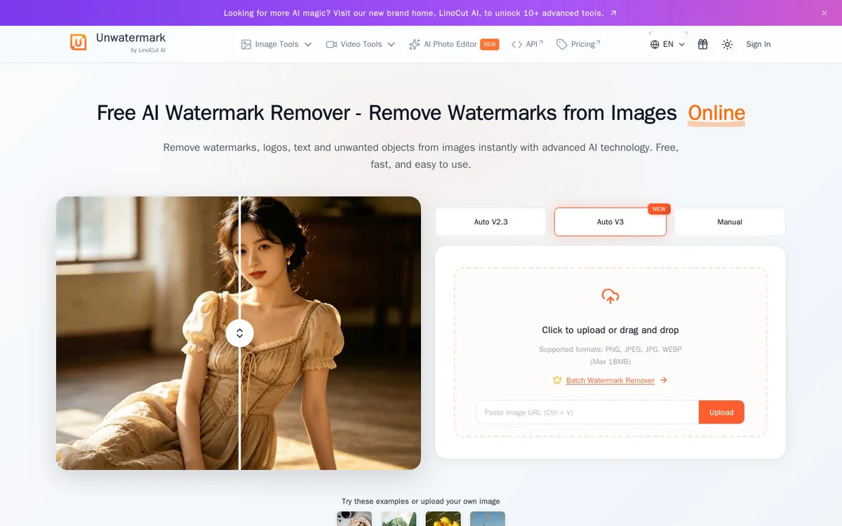
Task: Click the Unwatermark logo icon
Action: tap(79, 42)
